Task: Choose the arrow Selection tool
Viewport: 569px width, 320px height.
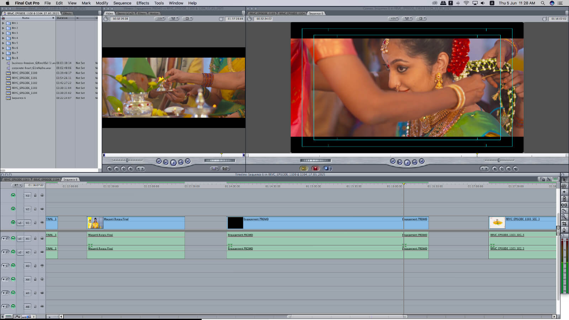Action: click(564, 180)
